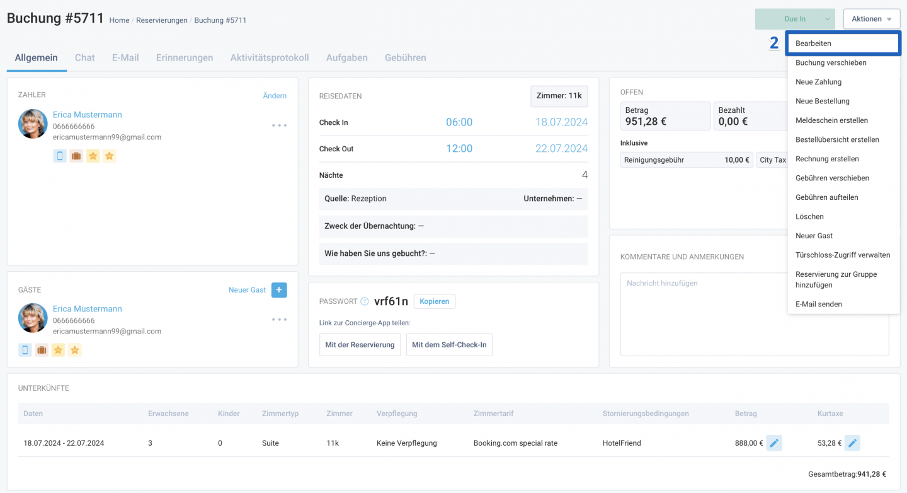Click the briefcase icon in Gäste card

(42, 350)
